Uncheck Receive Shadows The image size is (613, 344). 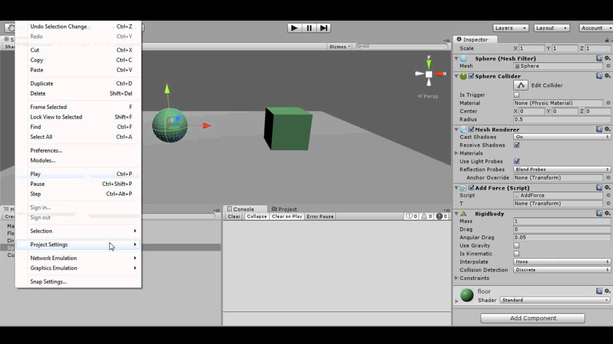[516, 145]
